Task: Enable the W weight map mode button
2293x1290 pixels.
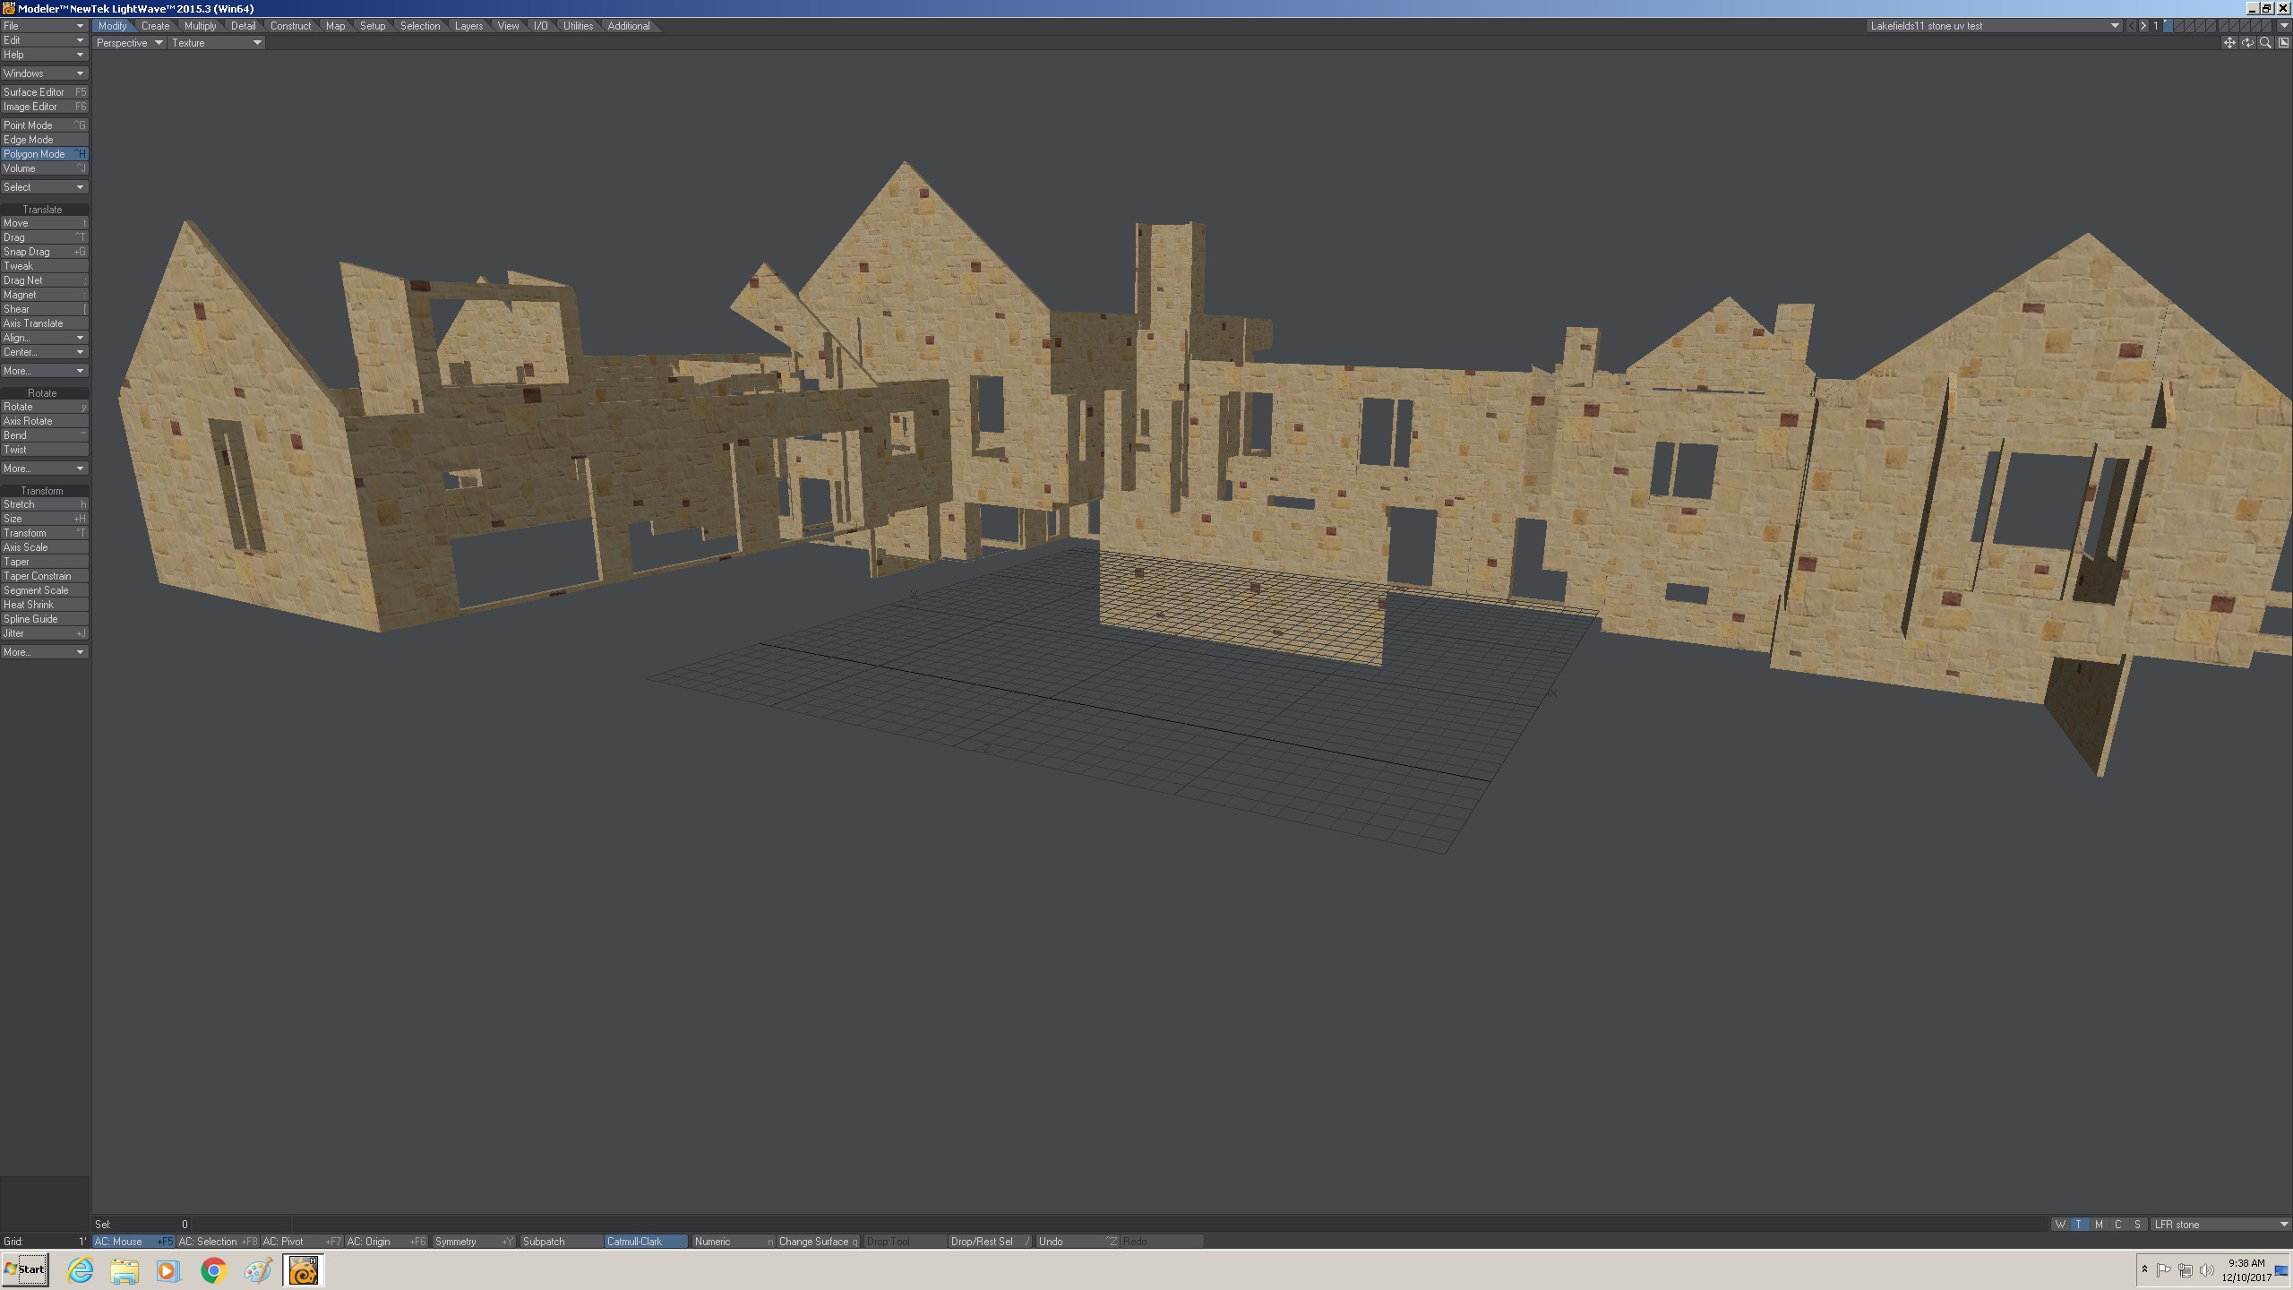Action: [2060, 1225]
